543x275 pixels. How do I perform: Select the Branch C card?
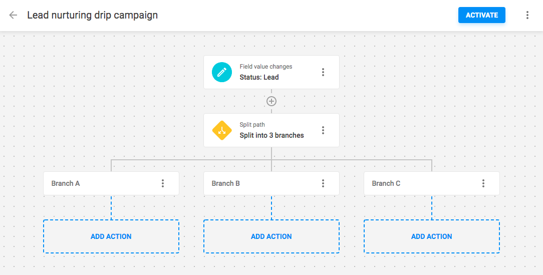[x=421, y=183]
